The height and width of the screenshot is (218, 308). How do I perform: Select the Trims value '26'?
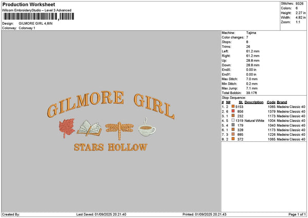click(x=248, y=47)
